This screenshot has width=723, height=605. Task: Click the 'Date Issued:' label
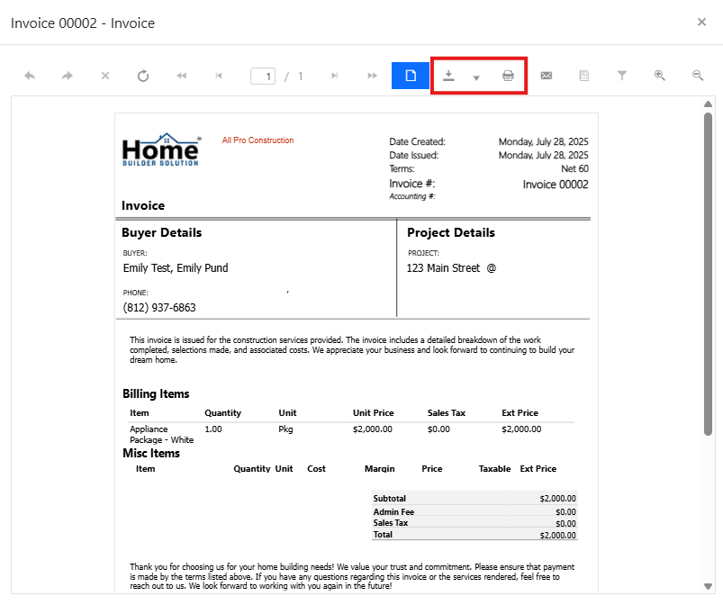coord(413,156)
